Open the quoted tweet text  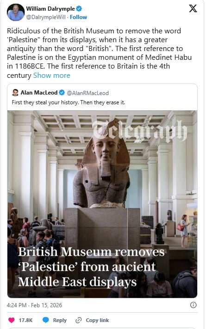[69, 102]
